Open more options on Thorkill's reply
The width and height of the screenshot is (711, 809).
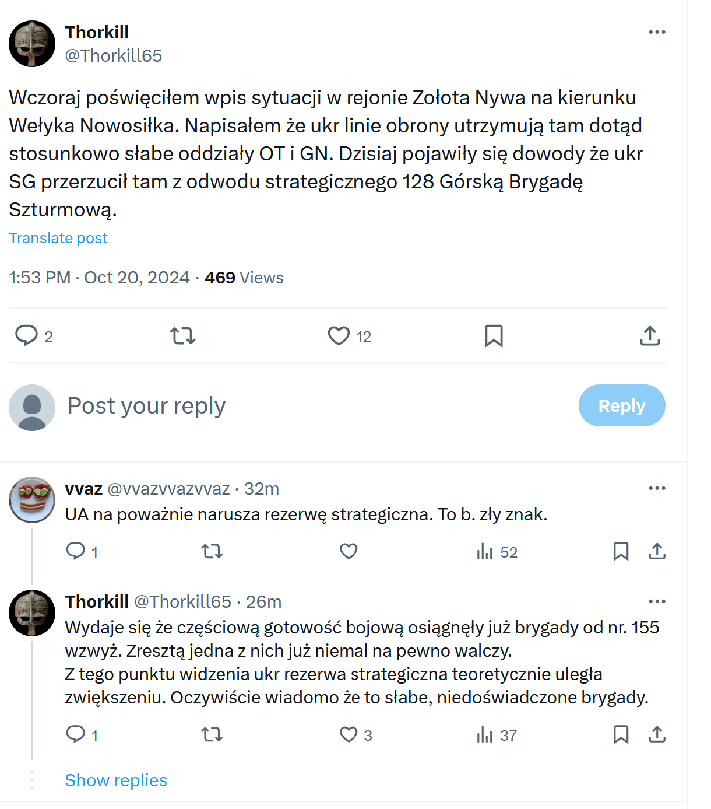pos(657,601)
